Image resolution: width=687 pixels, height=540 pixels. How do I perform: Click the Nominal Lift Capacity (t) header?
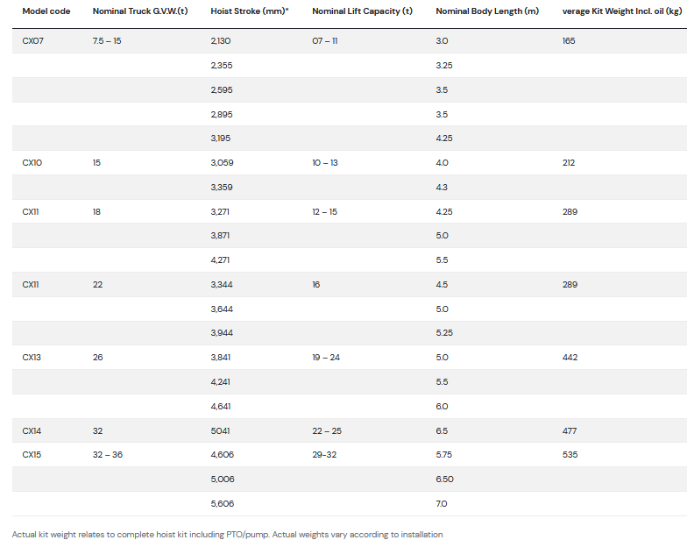click(x=362, y=11)
